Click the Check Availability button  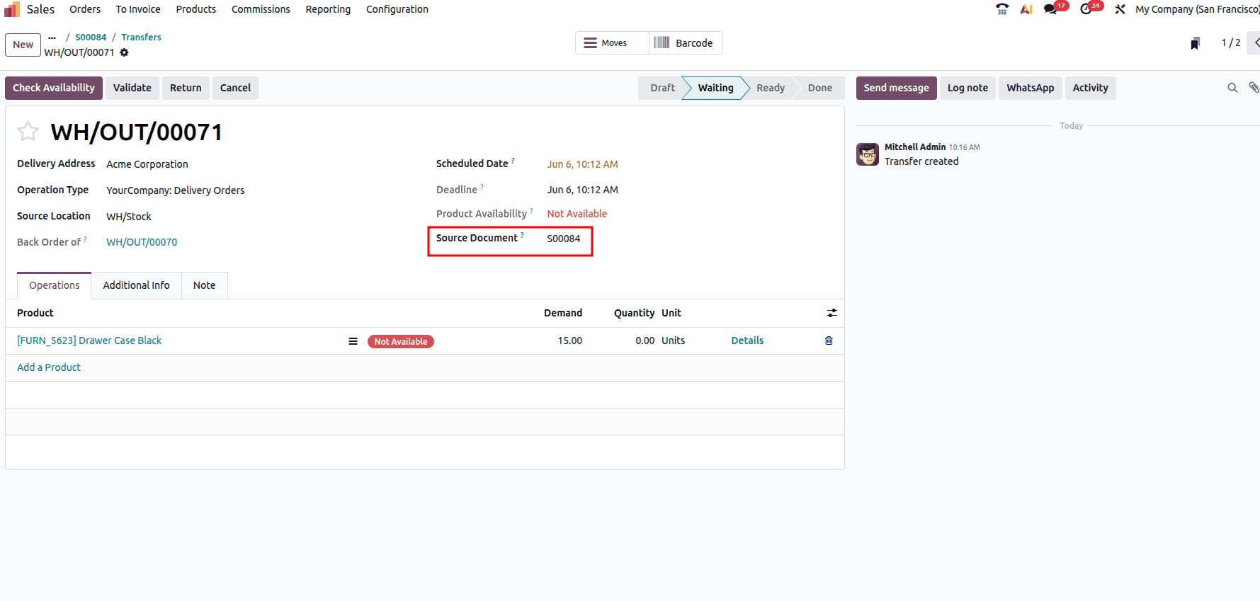[54, 88]
